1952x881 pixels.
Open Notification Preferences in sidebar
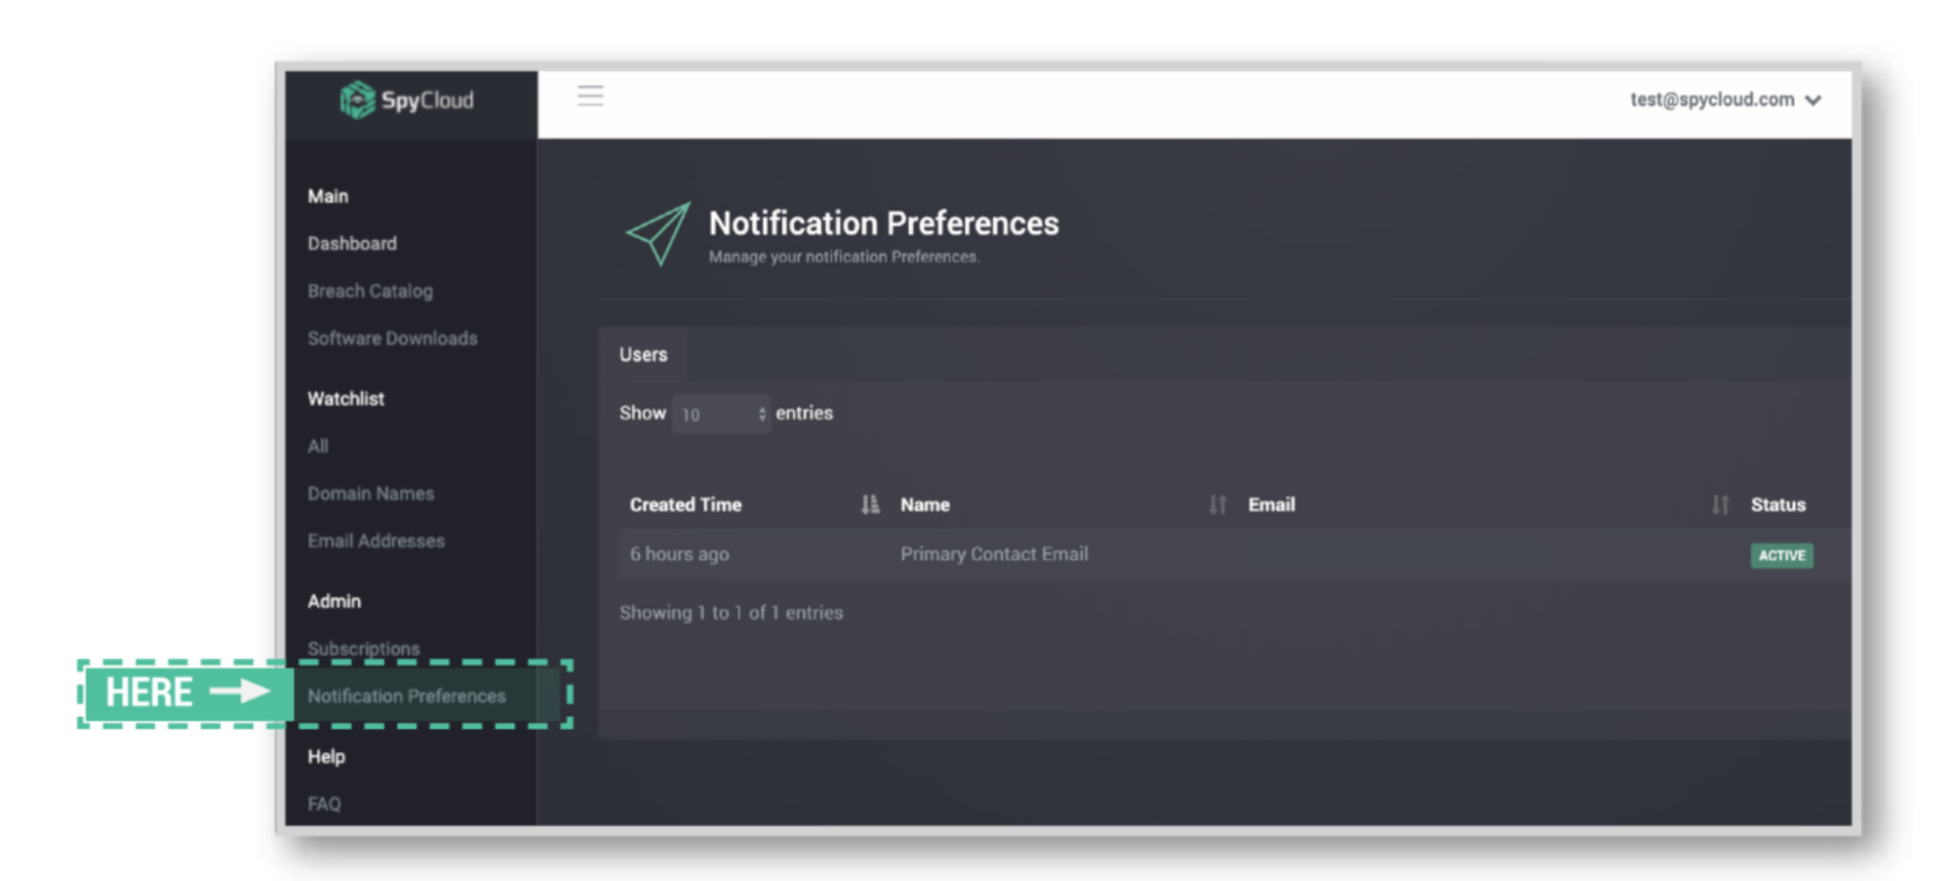pos(407,696)
